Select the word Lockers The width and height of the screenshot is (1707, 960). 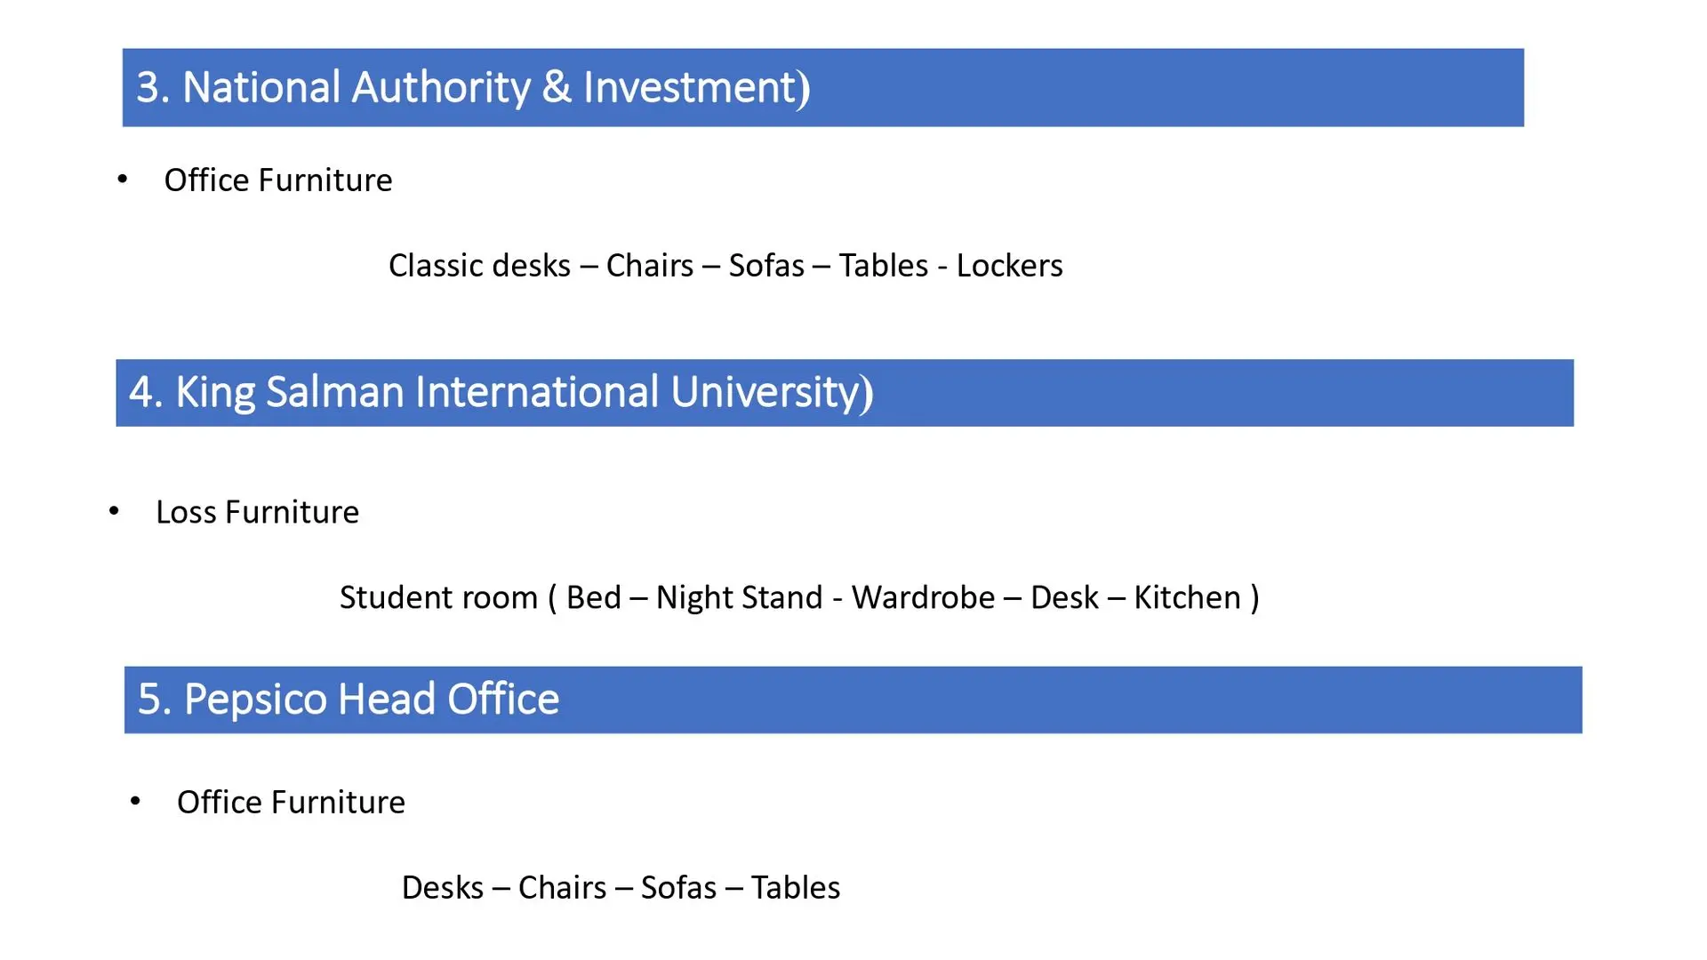point(1009,266)
